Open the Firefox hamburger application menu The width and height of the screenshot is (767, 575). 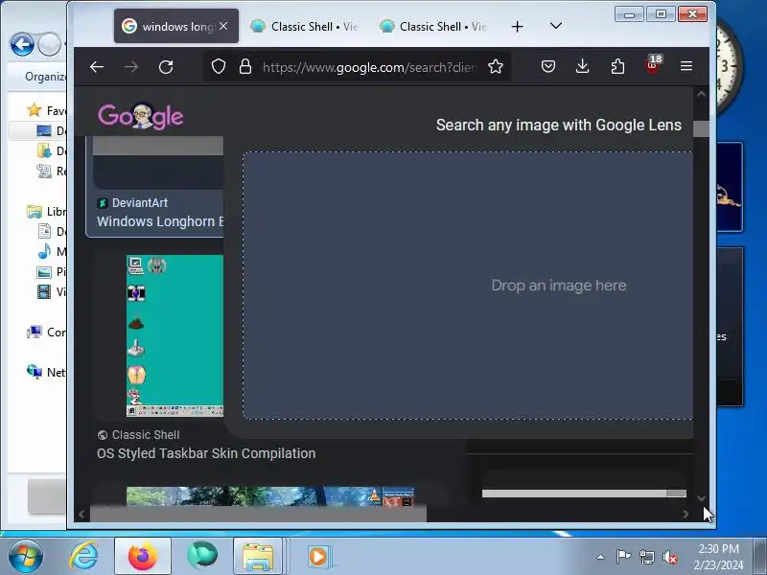coord(686,66)
